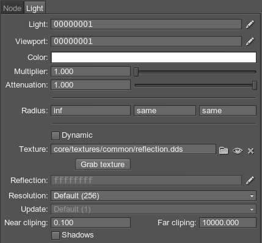Expand the Update dropdown
This screenshot has width=262, height=243.
(x=153, y=209)
